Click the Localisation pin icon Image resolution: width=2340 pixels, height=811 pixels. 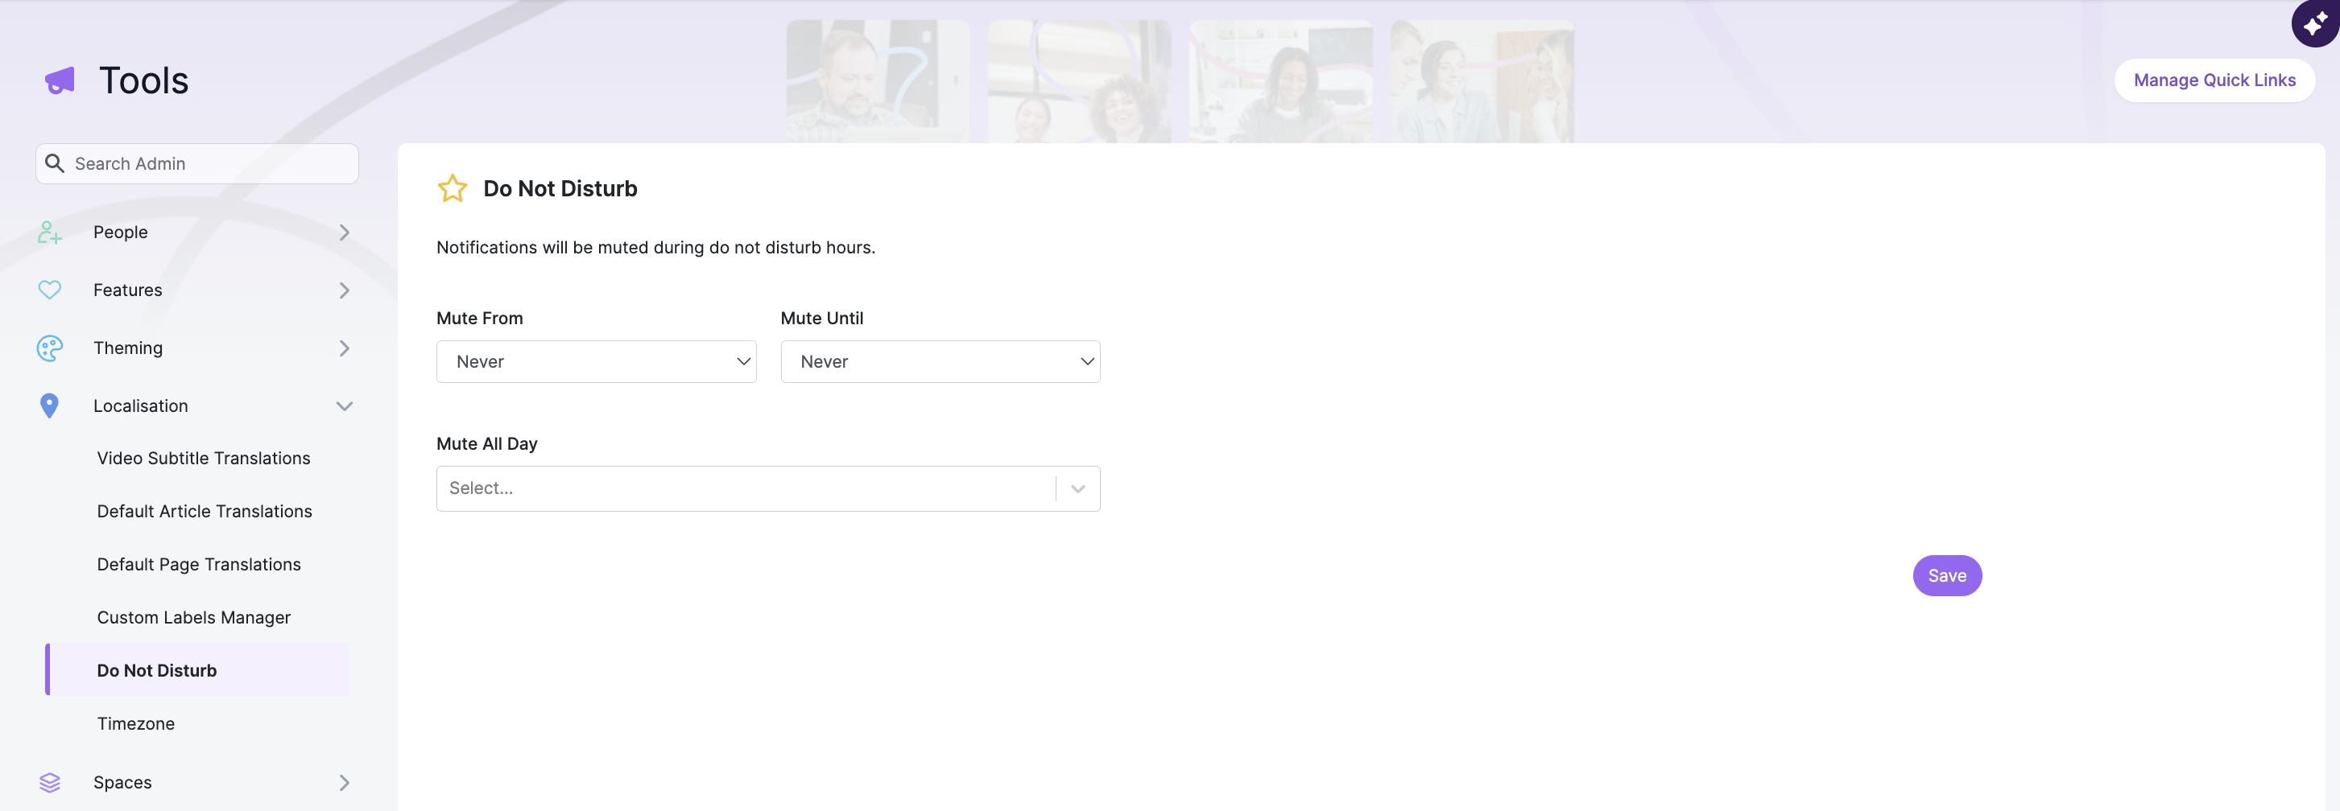pos(50,405)
